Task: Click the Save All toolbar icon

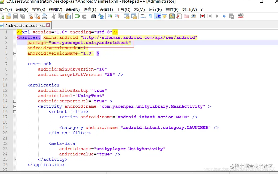Action: pos(23,16)
